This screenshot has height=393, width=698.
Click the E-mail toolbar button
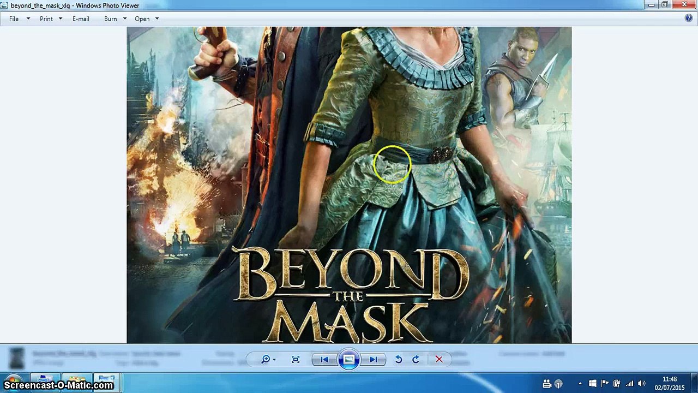point(81,19)
